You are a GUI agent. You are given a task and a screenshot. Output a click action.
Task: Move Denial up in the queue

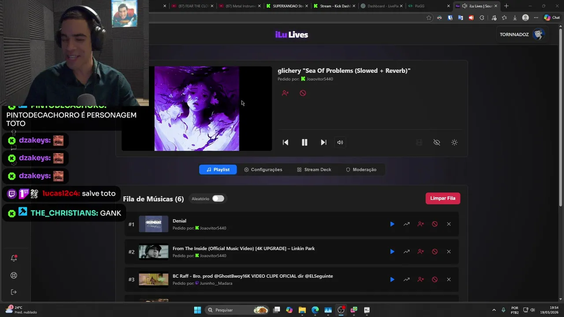407,224
